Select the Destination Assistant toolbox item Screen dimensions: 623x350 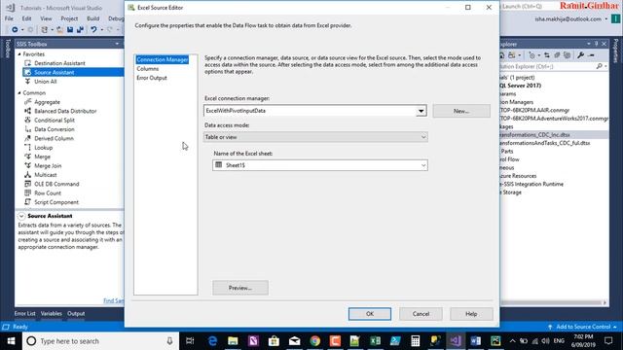point(59,63)
